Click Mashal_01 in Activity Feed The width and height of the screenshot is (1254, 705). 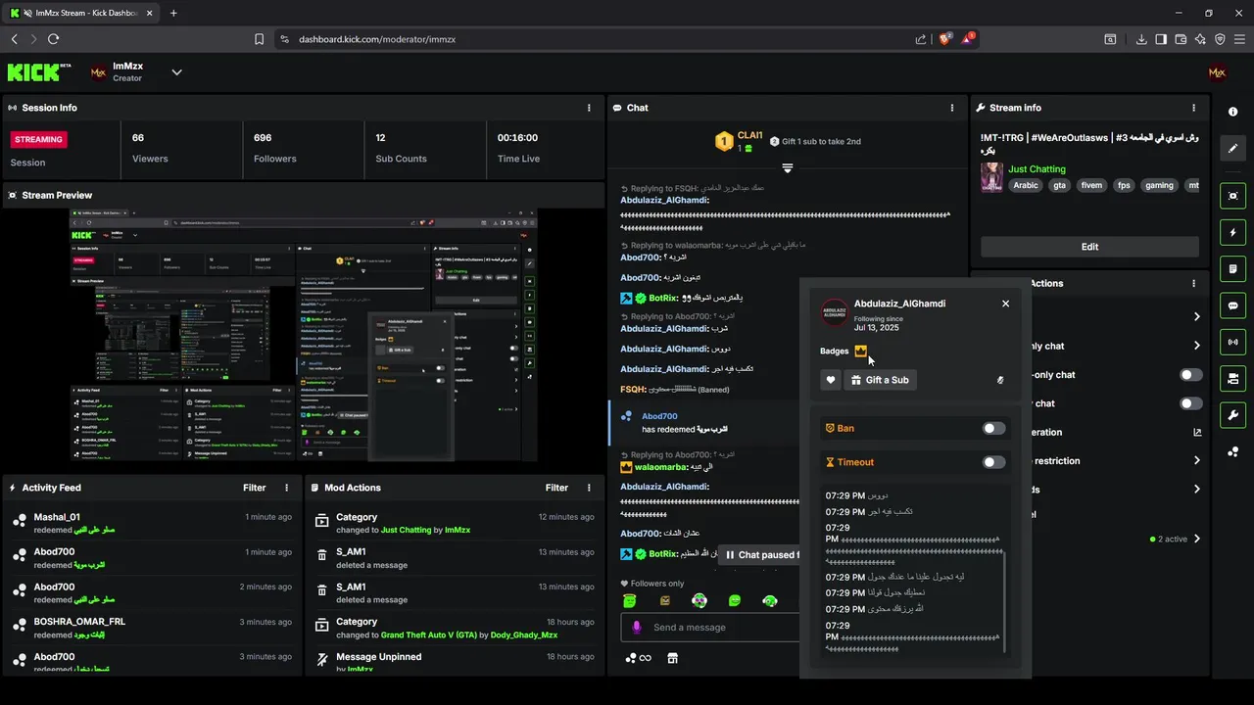point(57,517)
